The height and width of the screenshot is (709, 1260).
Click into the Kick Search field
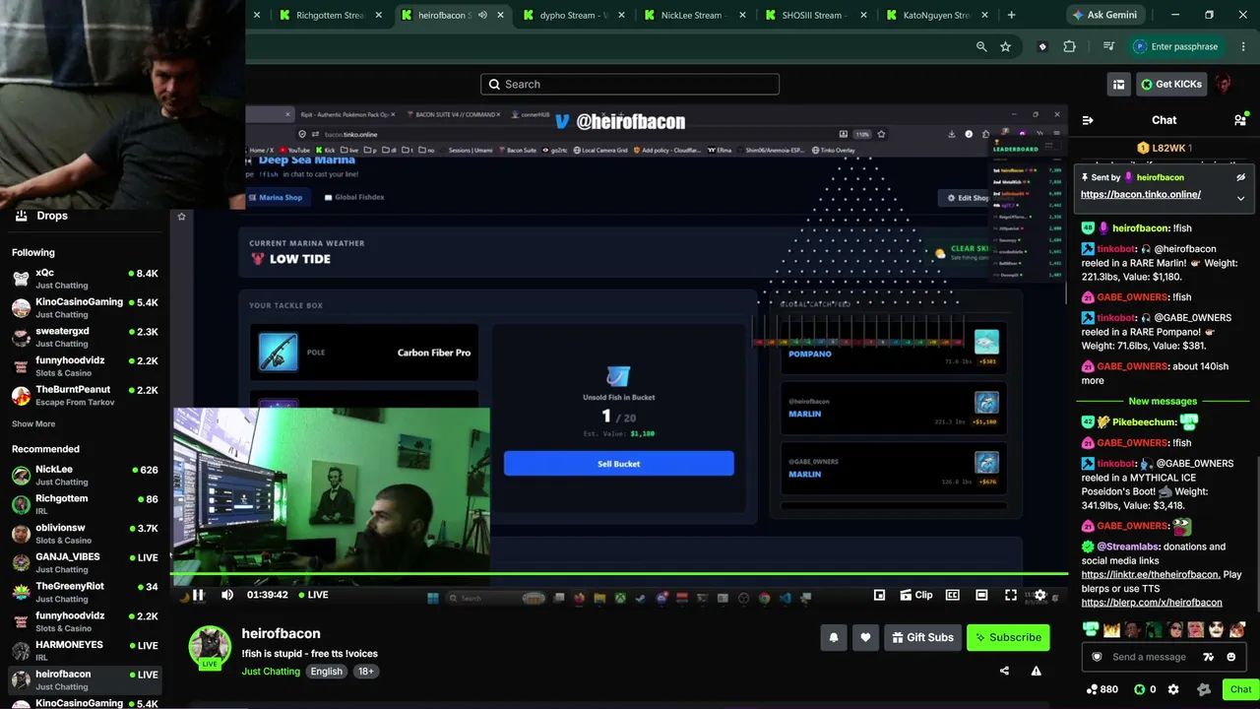630,85
